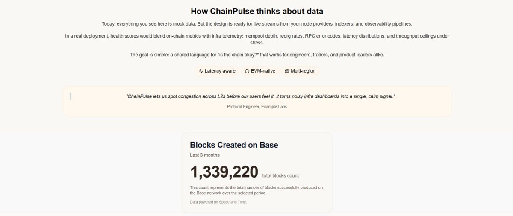513x216 pixels.
Task: Click the pulse icon beside Latency aware
Action: (201, 71)
